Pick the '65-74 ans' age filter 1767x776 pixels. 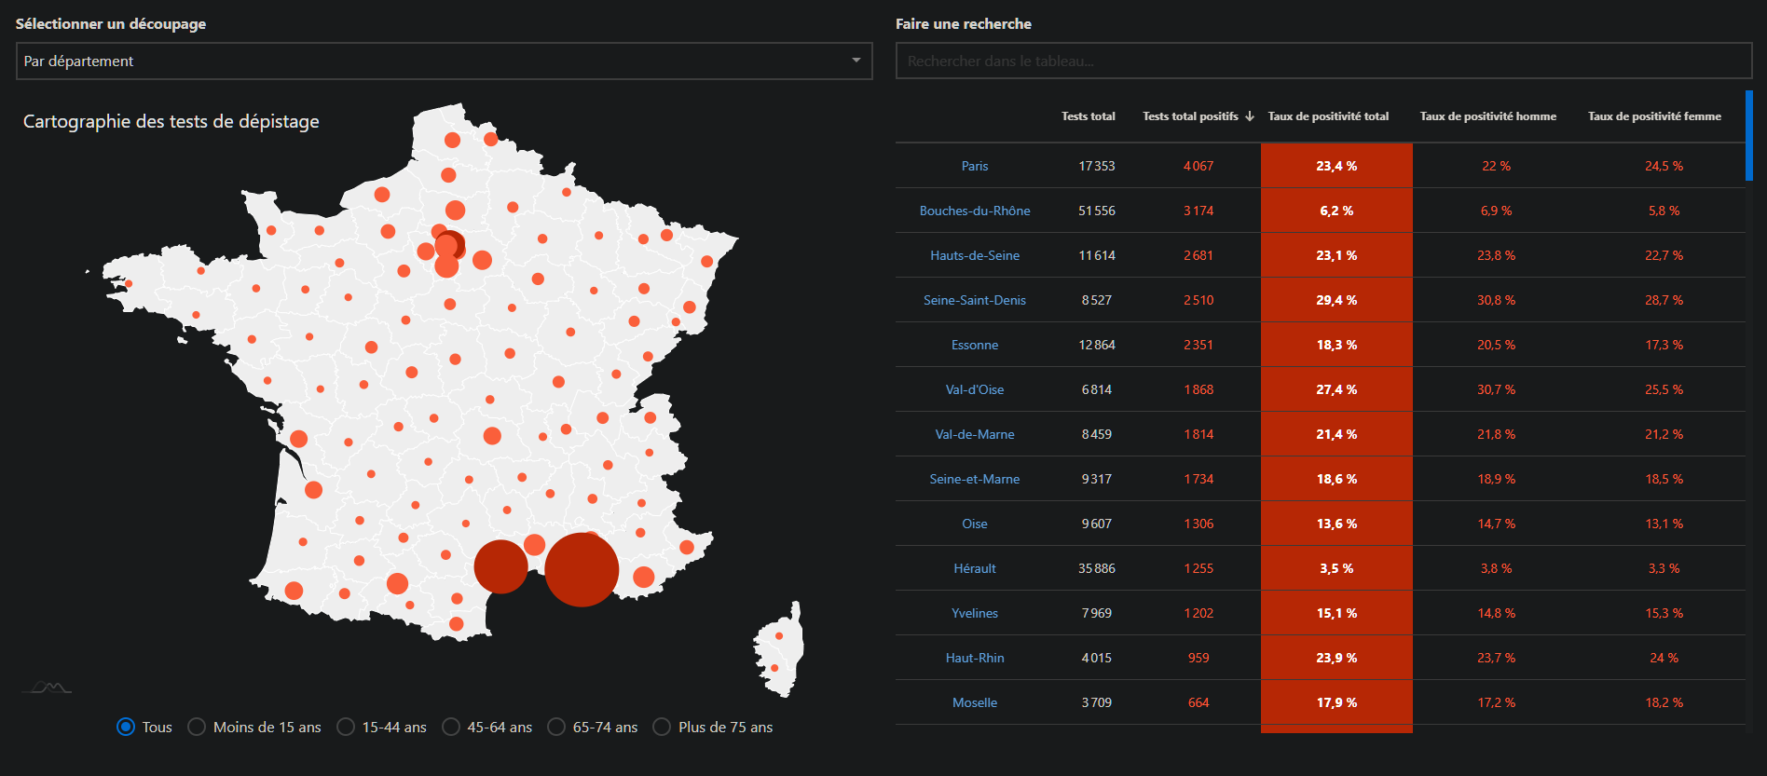556,727
